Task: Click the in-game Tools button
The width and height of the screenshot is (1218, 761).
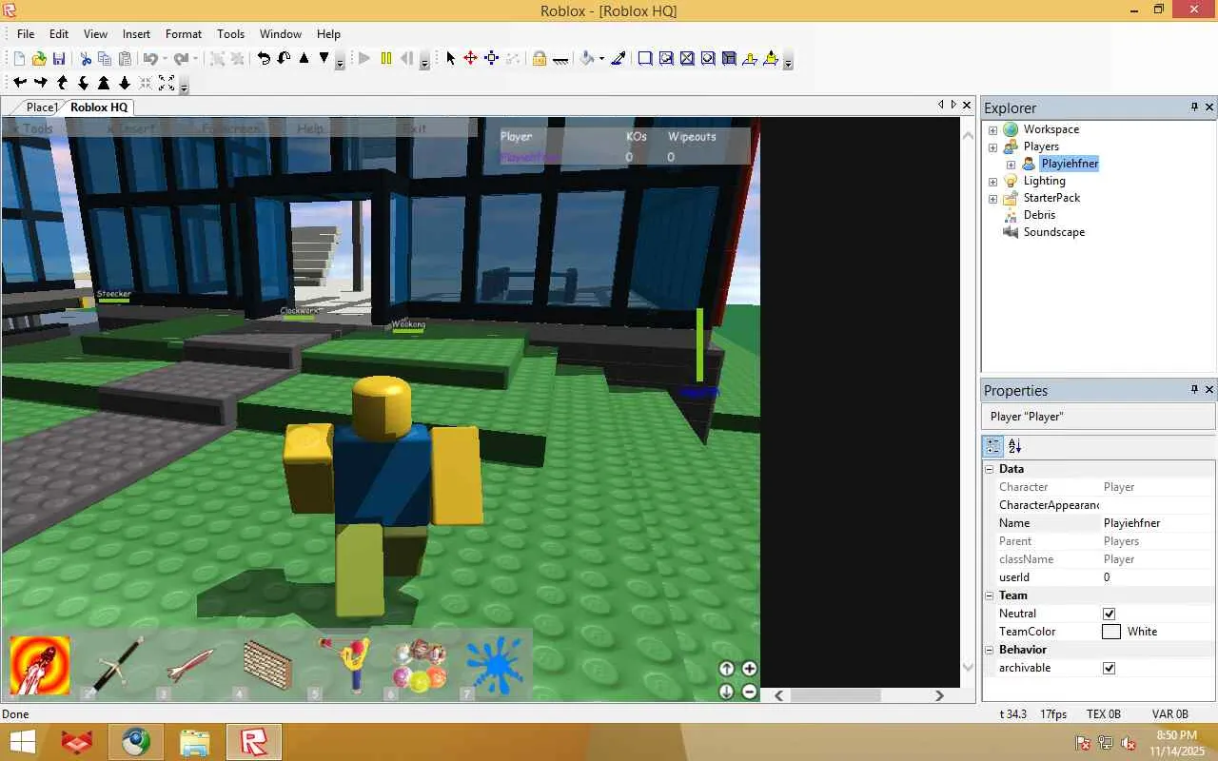Action: 32,128
